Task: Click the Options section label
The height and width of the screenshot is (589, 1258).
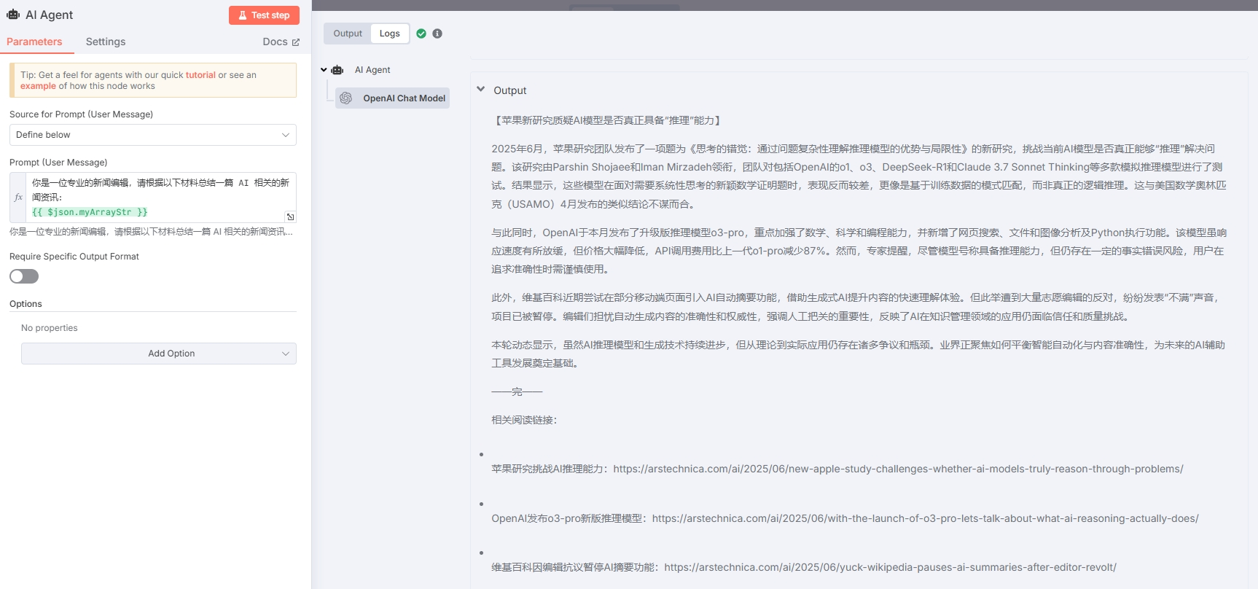Action: (26, 304)
